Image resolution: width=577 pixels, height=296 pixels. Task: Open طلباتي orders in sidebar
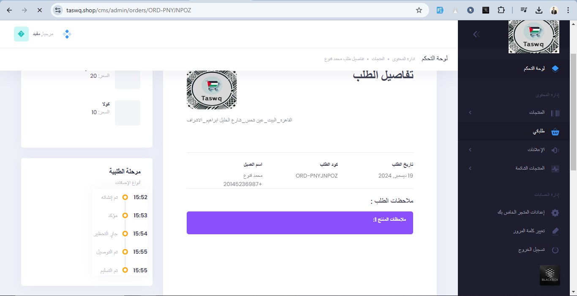tap(539, 132)
